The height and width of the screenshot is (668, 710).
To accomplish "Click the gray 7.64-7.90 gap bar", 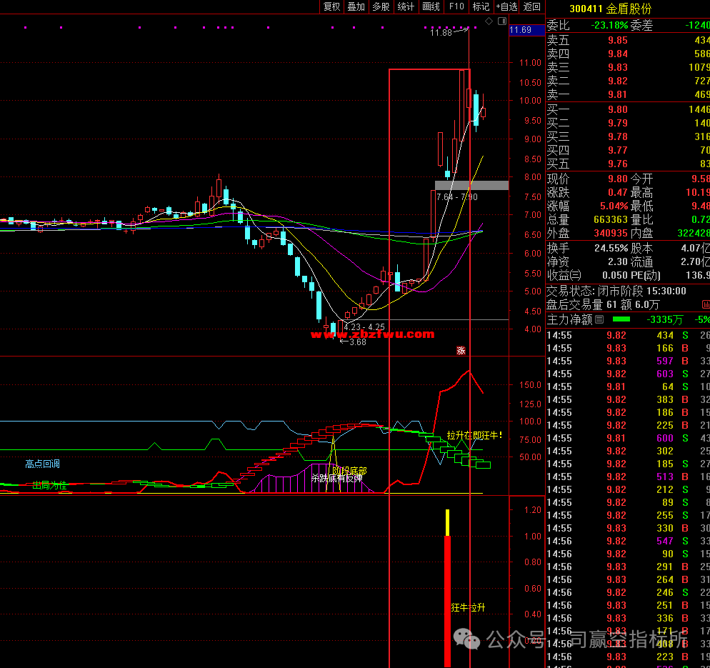I will tap(471, 185).
